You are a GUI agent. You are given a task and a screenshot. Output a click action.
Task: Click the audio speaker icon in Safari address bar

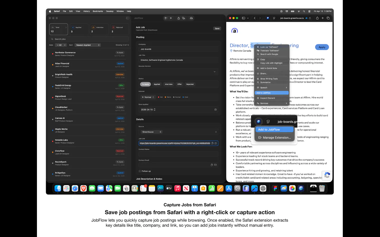[307, 18]
